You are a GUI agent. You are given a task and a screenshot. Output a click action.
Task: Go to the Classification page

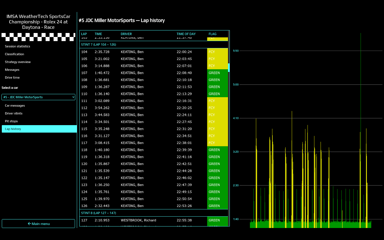14,54
